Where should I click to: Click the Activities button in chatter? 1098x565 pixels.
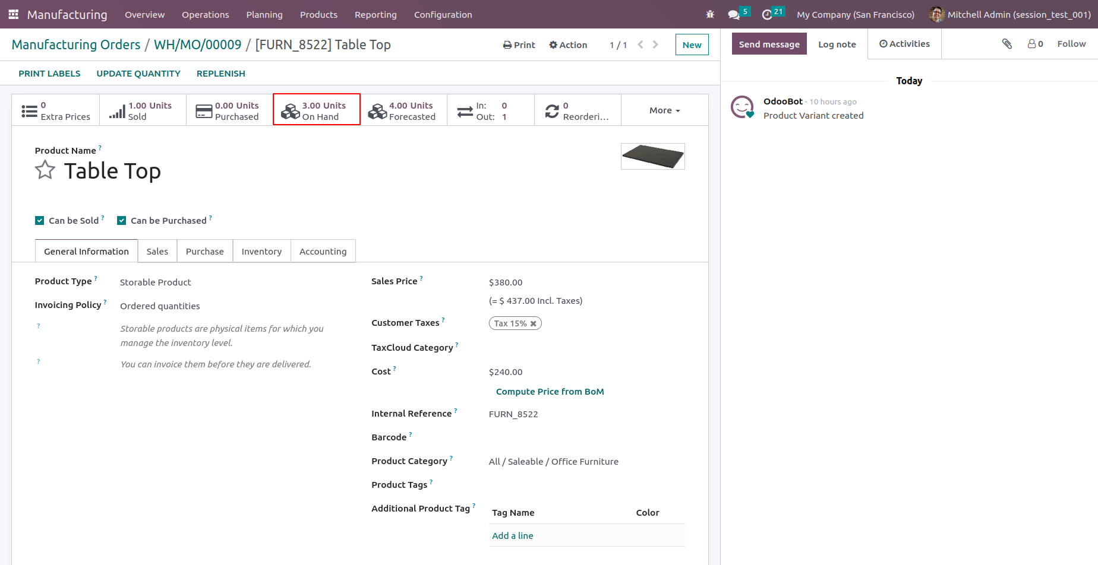[904, 44]
